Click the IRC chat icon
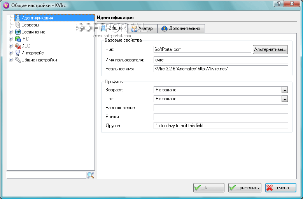This screenshot has height=199, width=303. [18, 39]
